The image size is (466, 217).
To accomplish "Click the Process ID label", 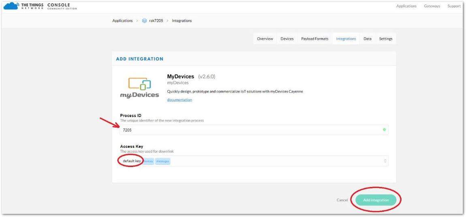I will point(130,115).
